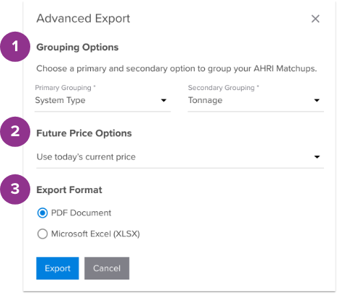This screenshot has height=294, width=337.
Task: Click the purple step 3 badge
Action: (x=15, y=190)
